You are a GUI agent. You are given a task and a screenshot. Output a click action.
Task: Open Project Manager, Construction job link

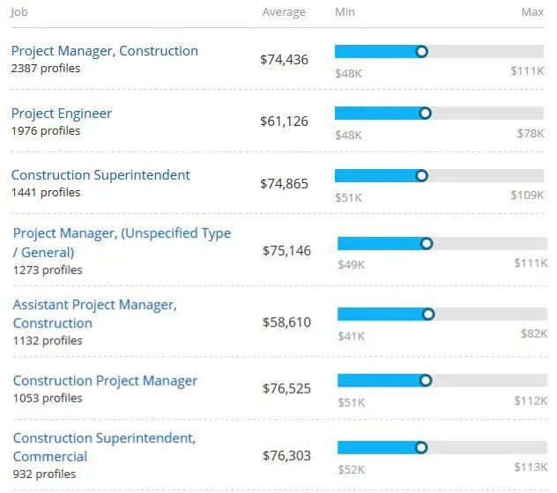pyautogui.click(x=104, y=51)
